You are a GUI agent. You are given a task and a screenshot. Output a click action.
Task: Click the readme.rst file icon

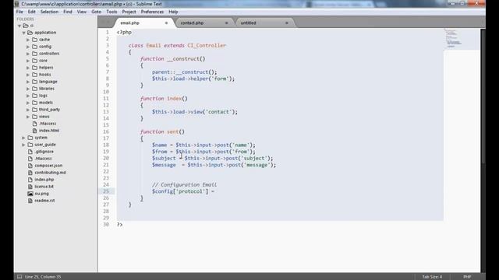pos(30,201)
